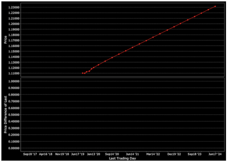Select the Apr16 '18 date label

click(x=46, y=154)
